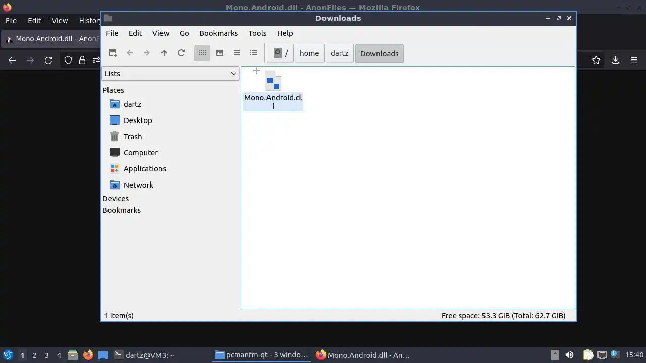Open the File menu in file manager
Image resolution: width=646 pixels, height=363 pixels.
112,33
